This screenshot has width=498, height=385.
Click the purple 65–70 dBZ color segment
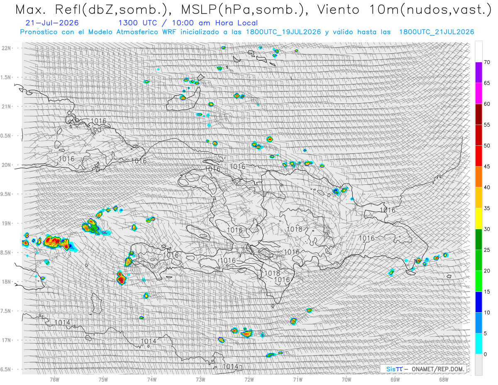tap(478, 73)
